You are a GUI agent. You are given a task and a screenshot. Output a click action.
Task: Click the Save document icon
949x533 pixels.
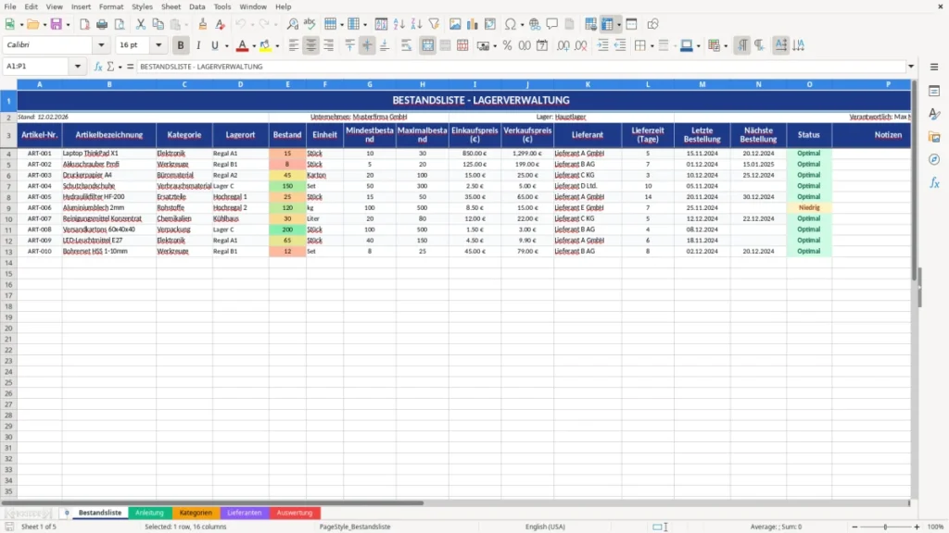tap(57, 24)
